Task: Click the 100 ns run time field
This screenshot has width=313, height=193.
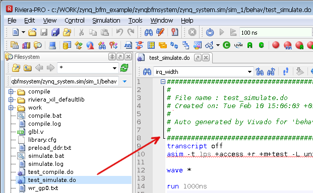Action: (x=276, y=33)
